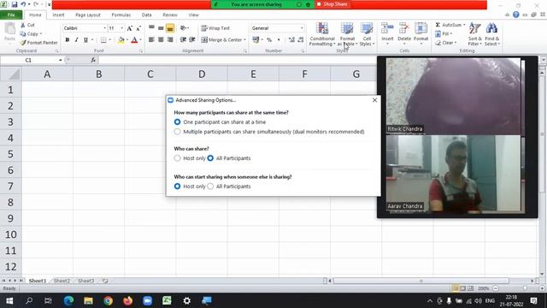Image resolution: width=547 pixels, height=308 pixels.
Task: Open the General number format dropdown
Action: pyautogui.click(x=302, y=28)
